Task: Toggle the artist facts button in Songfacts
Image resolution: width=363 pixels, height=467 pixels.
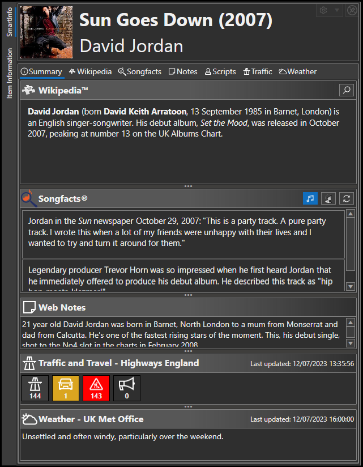Action: (x=328, y=198)
